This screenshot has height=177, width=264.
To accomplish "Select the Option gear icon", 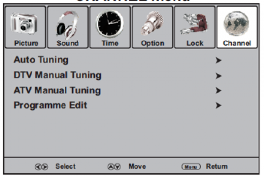I will [152, 23].
